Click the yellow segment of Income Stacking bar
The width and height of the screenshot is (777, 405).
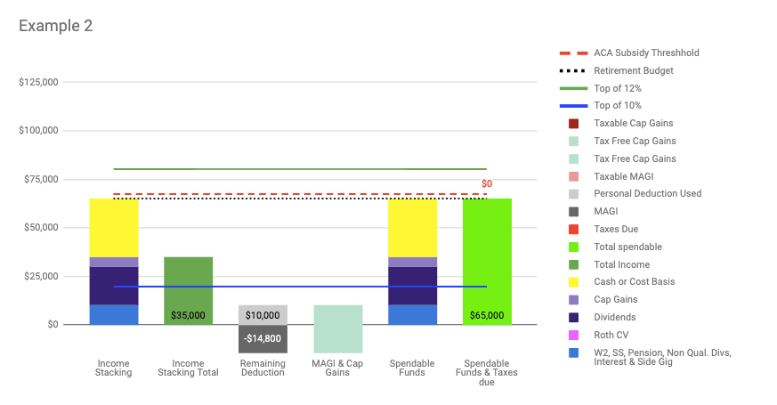(113, 227)
